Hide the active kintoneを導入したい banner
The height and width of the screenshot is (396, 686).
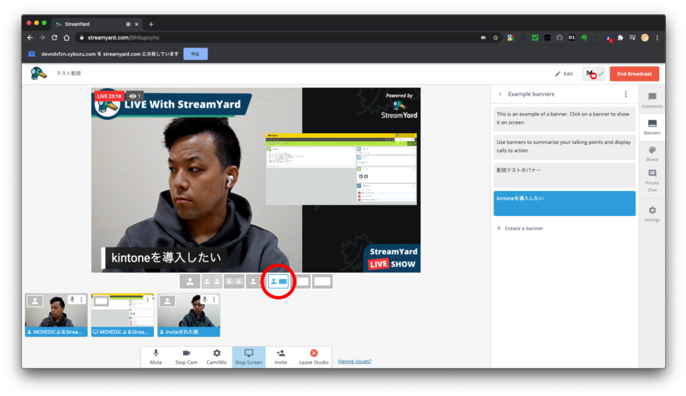[x=564, y=203]
